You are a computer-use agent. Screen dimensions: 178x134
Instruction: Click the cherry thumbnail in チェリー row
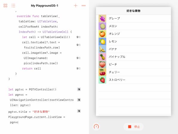pos(102,72)
